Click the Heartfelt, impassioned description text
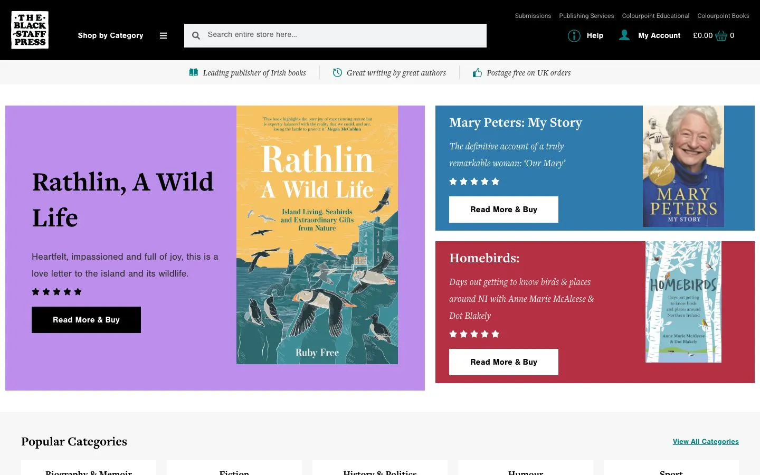Screen dimensions: 760x475 125,265
